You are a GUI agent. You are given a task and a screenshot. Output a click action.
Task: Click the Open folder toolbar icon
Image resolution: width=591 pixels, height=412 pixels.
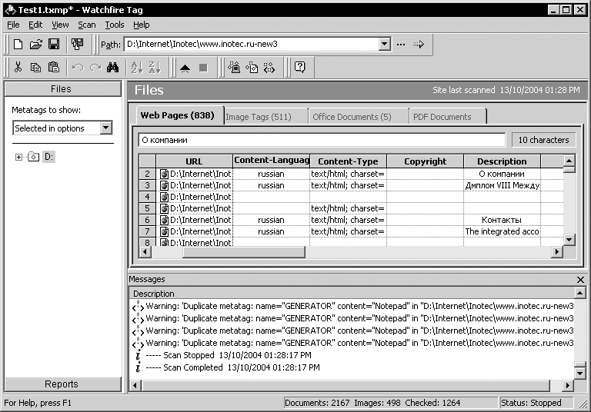tap(36, 45)
